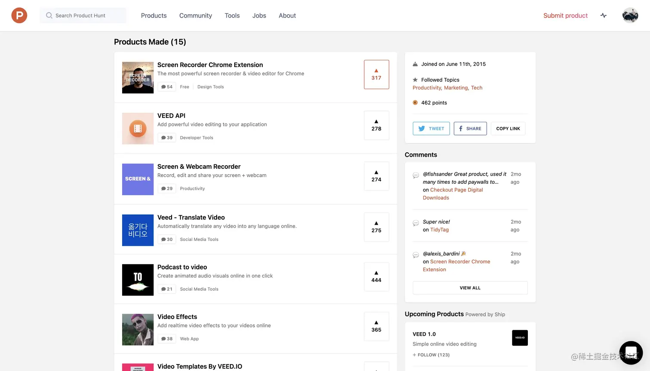Image resolution: width=650 pixels, height=371 pixels.
Task: Open the Products menu
Action: 154,15
